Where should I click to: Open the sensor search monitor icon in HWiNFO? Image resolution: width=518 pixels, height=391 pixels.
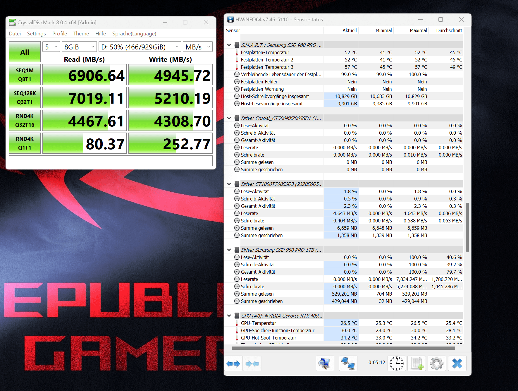[325, 363]
